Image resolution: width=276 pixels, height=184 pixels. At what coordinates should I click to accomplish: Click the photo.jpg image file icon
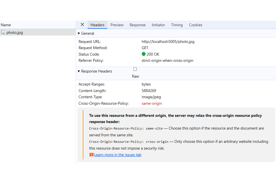(3, 32)
